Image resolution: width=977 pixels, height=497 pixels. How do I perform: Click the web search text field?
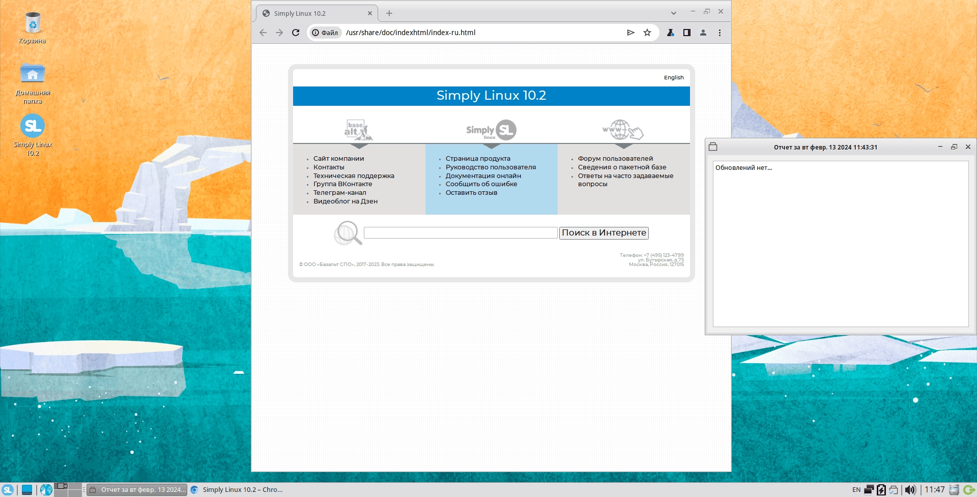pos(461,233)
